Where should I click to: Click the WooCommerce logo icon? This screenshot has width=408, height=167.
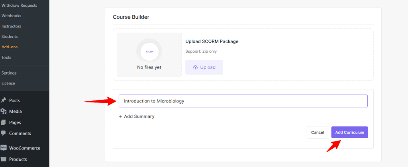tap(4, 148)
